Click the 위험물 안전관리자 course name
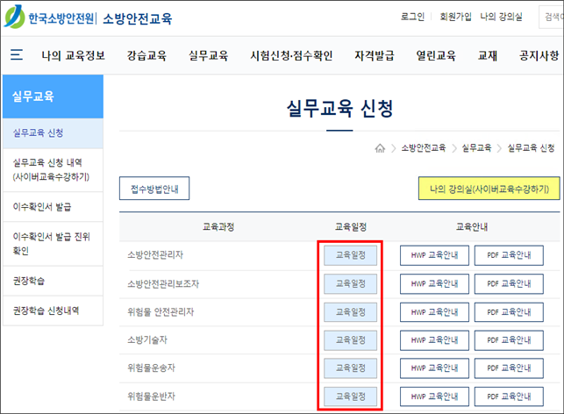 tap(161, 312)
